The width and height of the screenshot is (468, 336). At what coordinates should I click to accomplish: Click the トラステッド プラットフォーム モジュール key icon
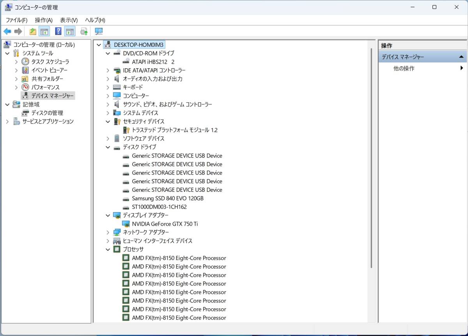pyautogui.click(x=126, y=130)
